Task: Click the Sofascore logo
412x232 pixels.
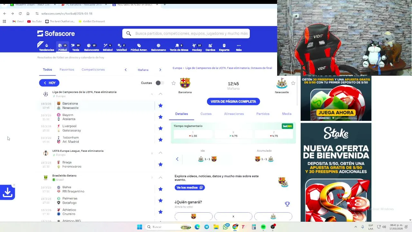Action: [x=56, y=34]
